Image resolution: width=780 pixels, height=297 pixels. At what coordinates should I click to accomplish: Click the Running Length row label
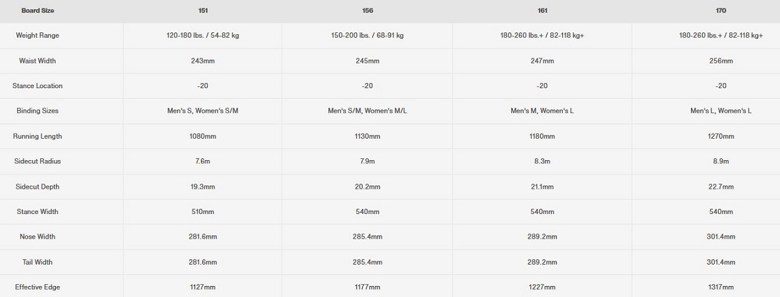pyautogui.click(x=37, y=137)
